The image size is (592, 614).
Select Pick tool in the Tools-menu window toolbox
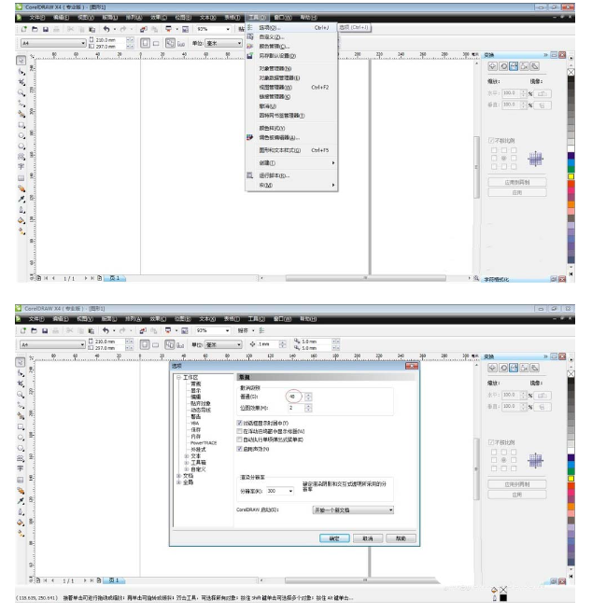[21, 61]
